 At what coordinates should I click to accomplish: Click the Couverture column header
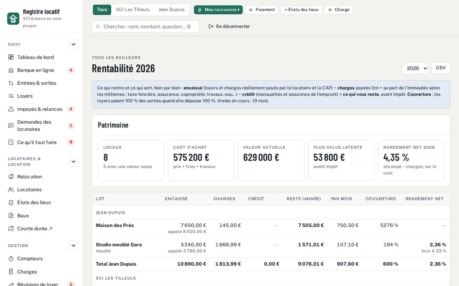[381, 199]
